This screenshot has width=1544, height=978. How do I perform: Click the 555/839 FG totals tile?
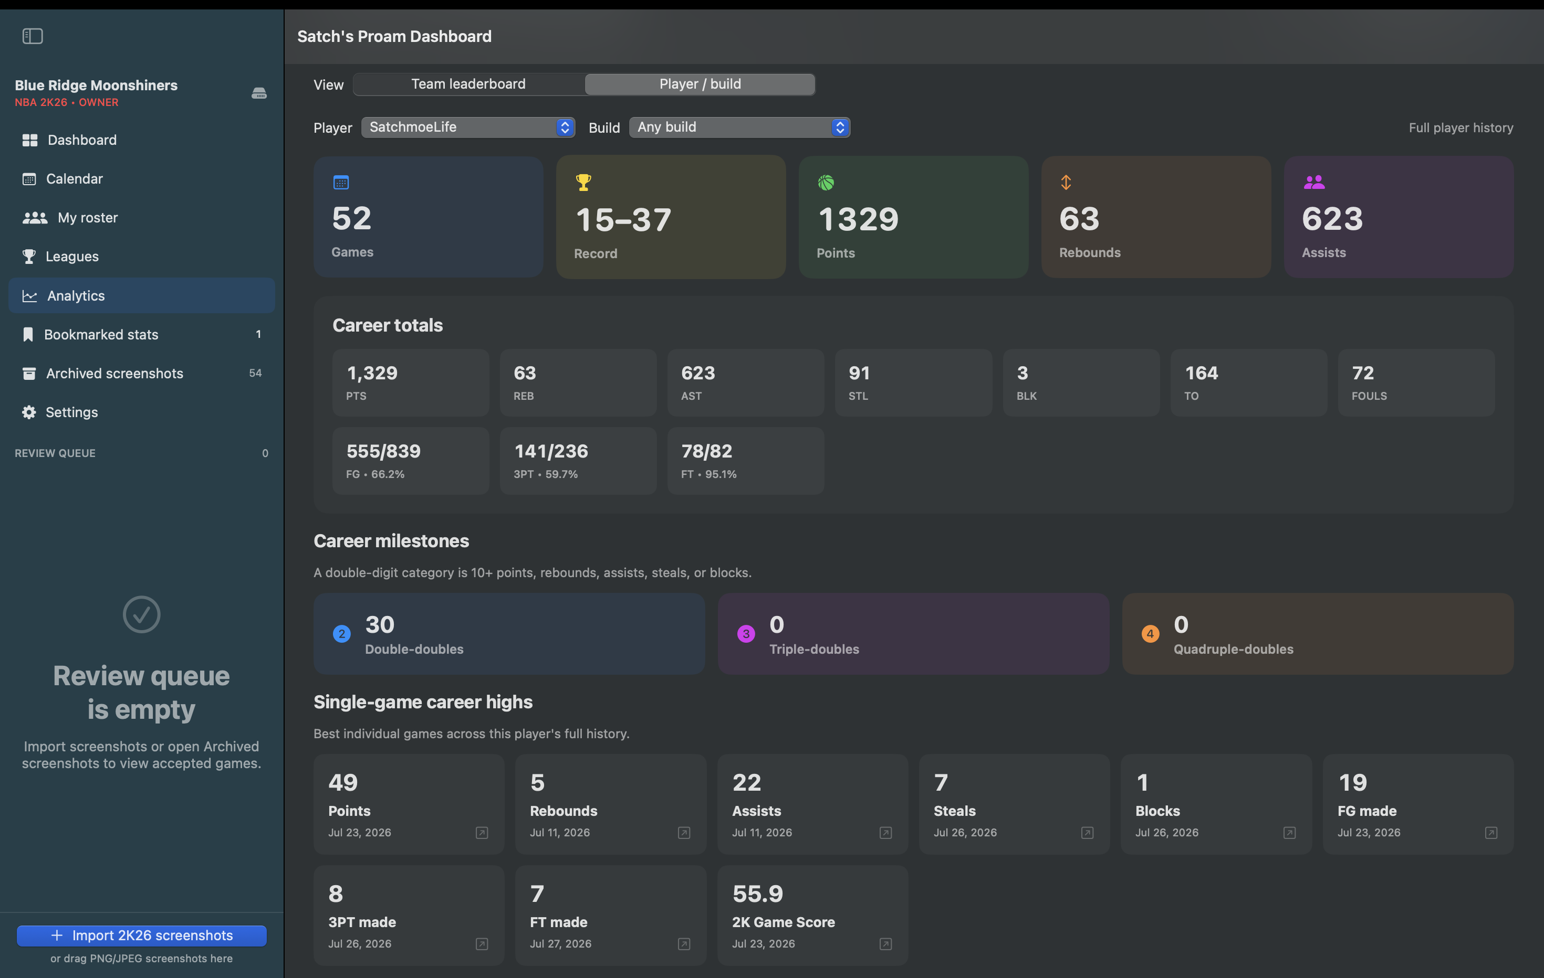tap(410, 461)
